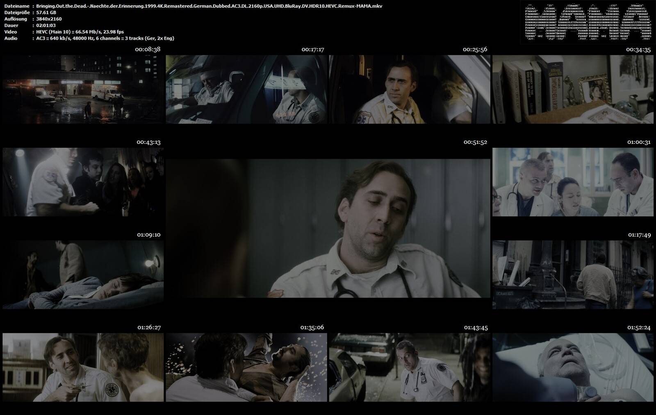The width and height of the screenshot is (656, 415).
Task: Click the Dauer label
Action: pos(11,25)
